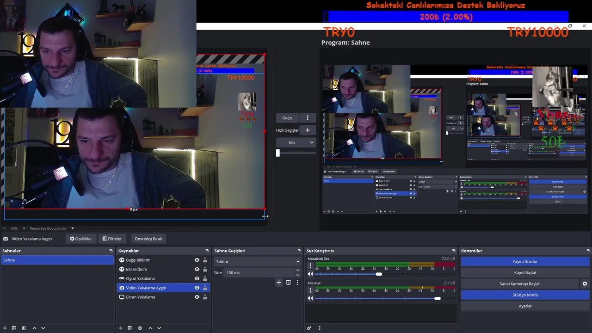Click the Süre 150 ms field
The height and width of the screenshot is (333, 592).
[x=259, y=272]
